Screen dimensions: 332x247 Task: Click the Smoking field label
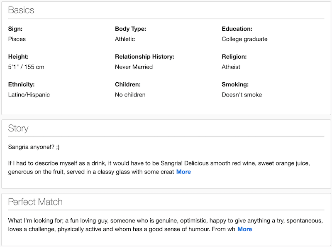235,84
